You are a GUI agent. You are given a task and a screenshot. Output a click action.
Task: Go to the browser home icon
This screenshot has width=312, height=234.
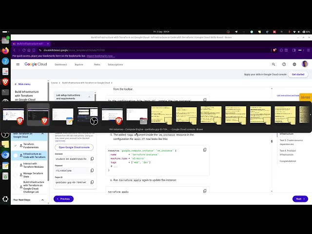tap(29, 50)
